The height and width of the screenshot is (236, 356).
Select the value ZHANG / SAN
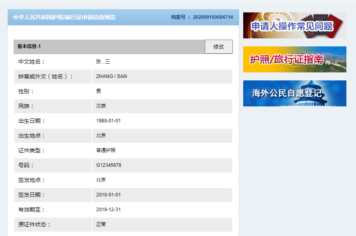pyautogui.click(x=112, y=76)
